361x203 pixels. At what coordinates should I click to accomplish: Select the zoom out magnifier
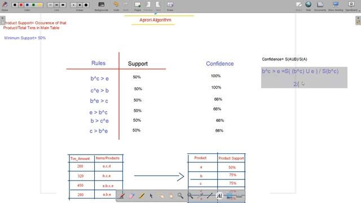point(191,196)
